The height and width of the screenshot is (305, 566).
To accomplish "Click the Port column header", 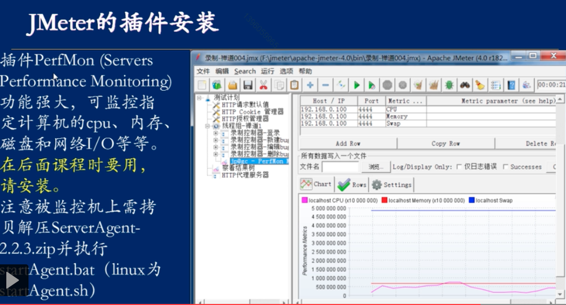I will click(x=371, y=101).
